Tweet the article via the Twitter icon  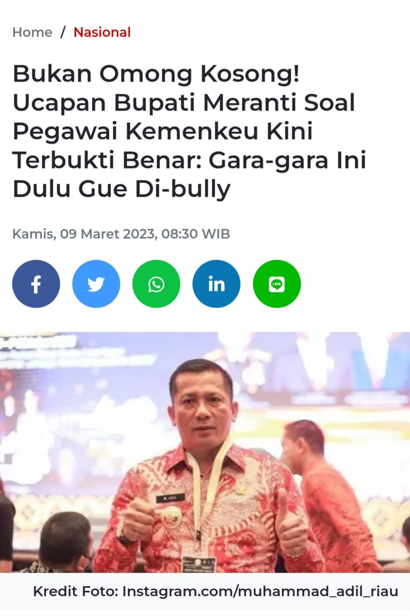96,284
